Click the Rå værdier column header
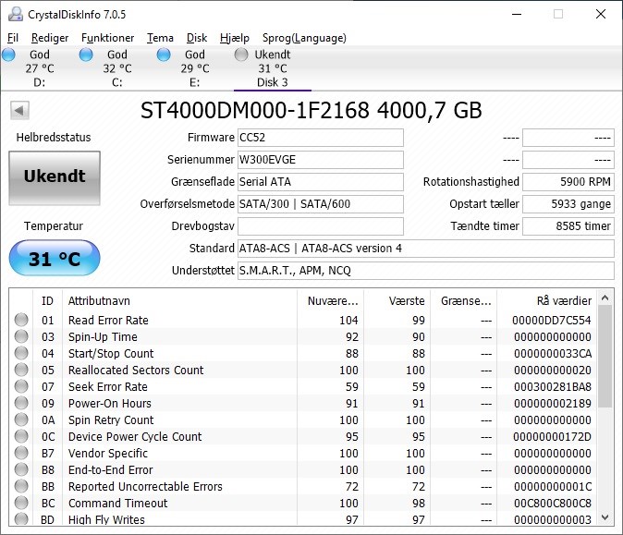This screenshot has width=623, height=535. [x=547, y=300]
